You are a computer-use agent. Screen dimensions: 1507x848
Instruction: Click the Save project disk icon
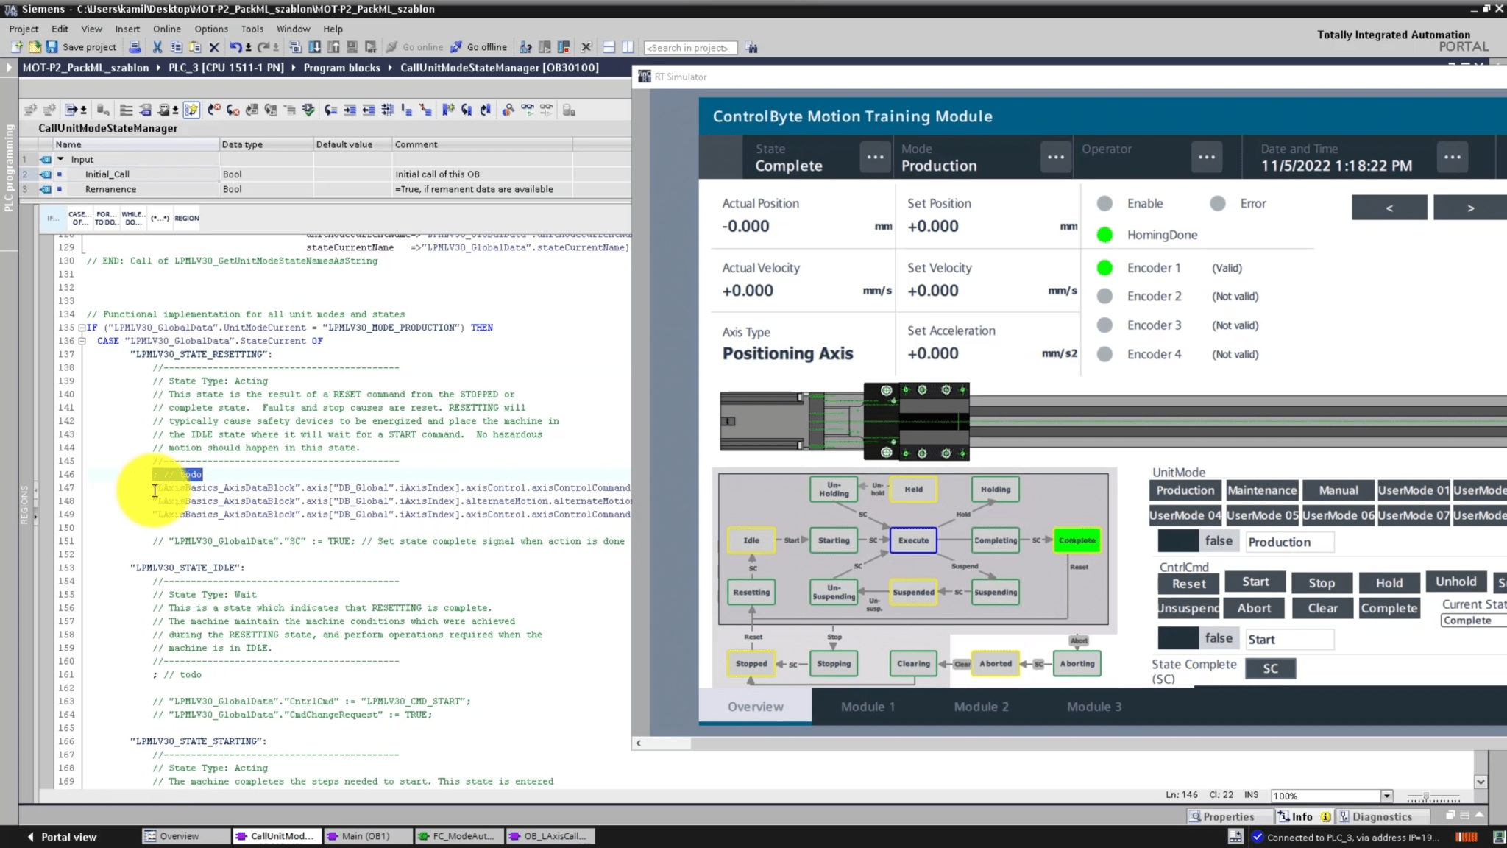52,47
